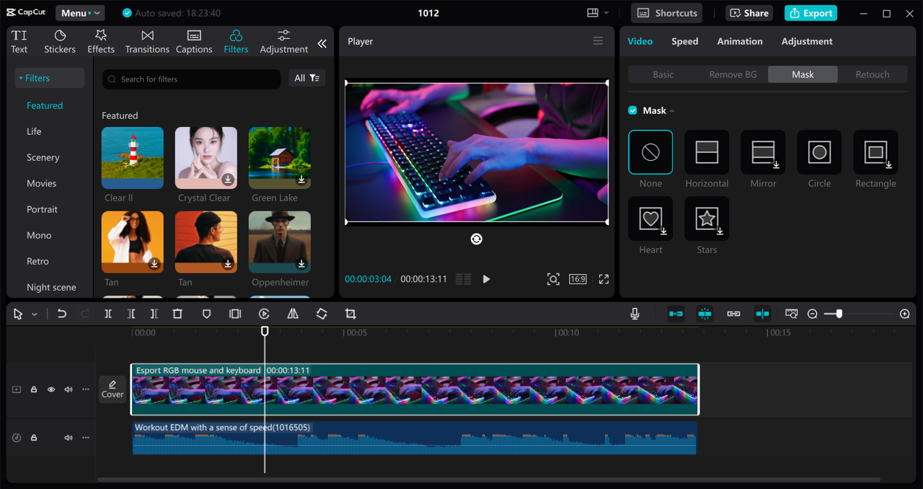The height and width of the screenshot is (489, 923).
Task: Choose the Oppenheimer filter thumbnail
Action: (x=280, y=242)
